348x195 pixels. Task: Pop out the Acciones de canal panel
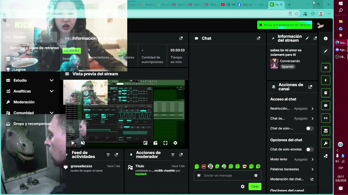[x=310, y=87]
